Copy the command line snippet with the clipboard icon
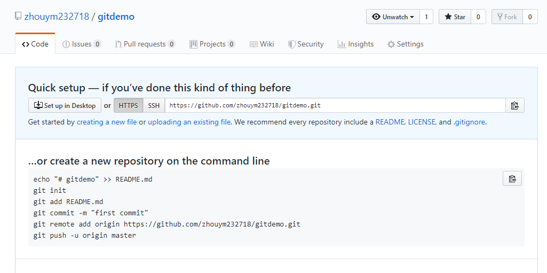 coord(512,179)
